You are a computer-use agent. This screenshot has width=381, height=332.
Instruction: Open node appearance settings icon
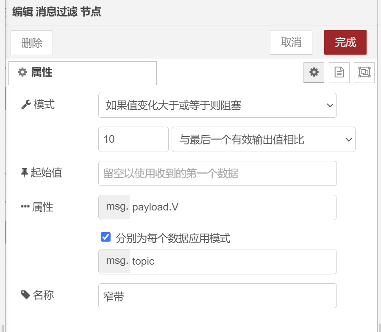coord(364,72)
